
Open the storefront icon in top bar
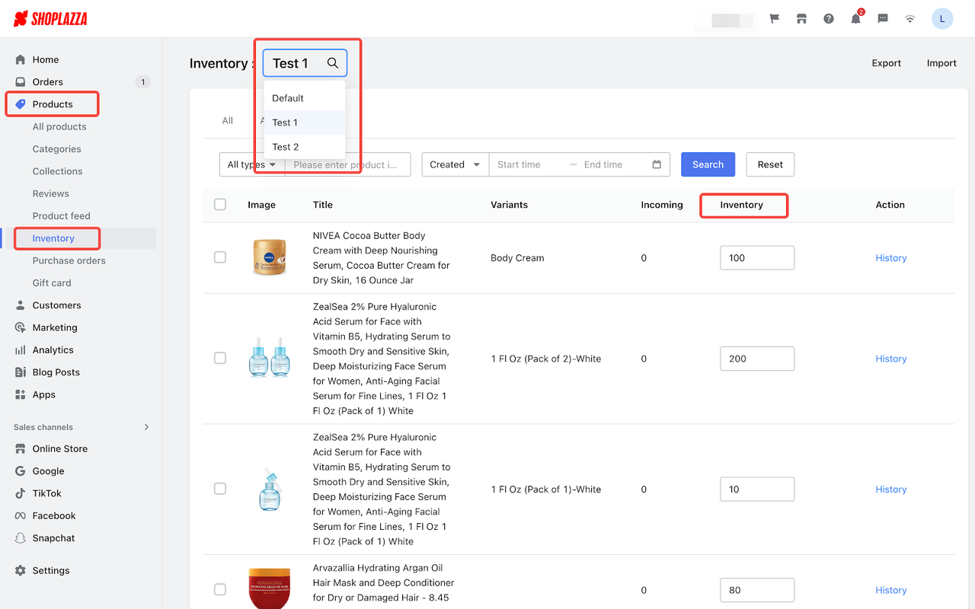point(801,18)
